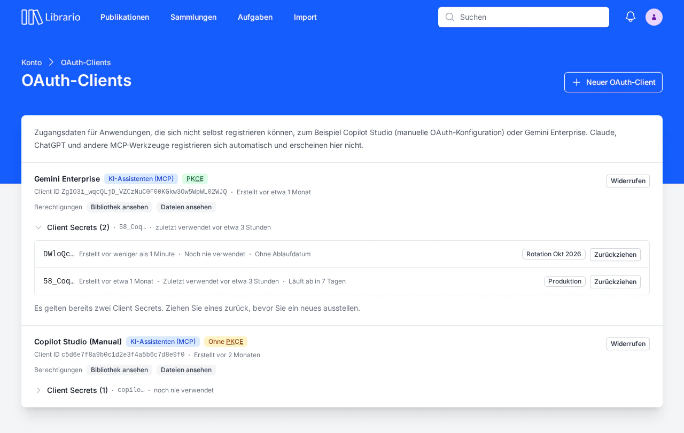Open the user avatar menu
The width and height of the screenshot is (684, 433).
654,17
